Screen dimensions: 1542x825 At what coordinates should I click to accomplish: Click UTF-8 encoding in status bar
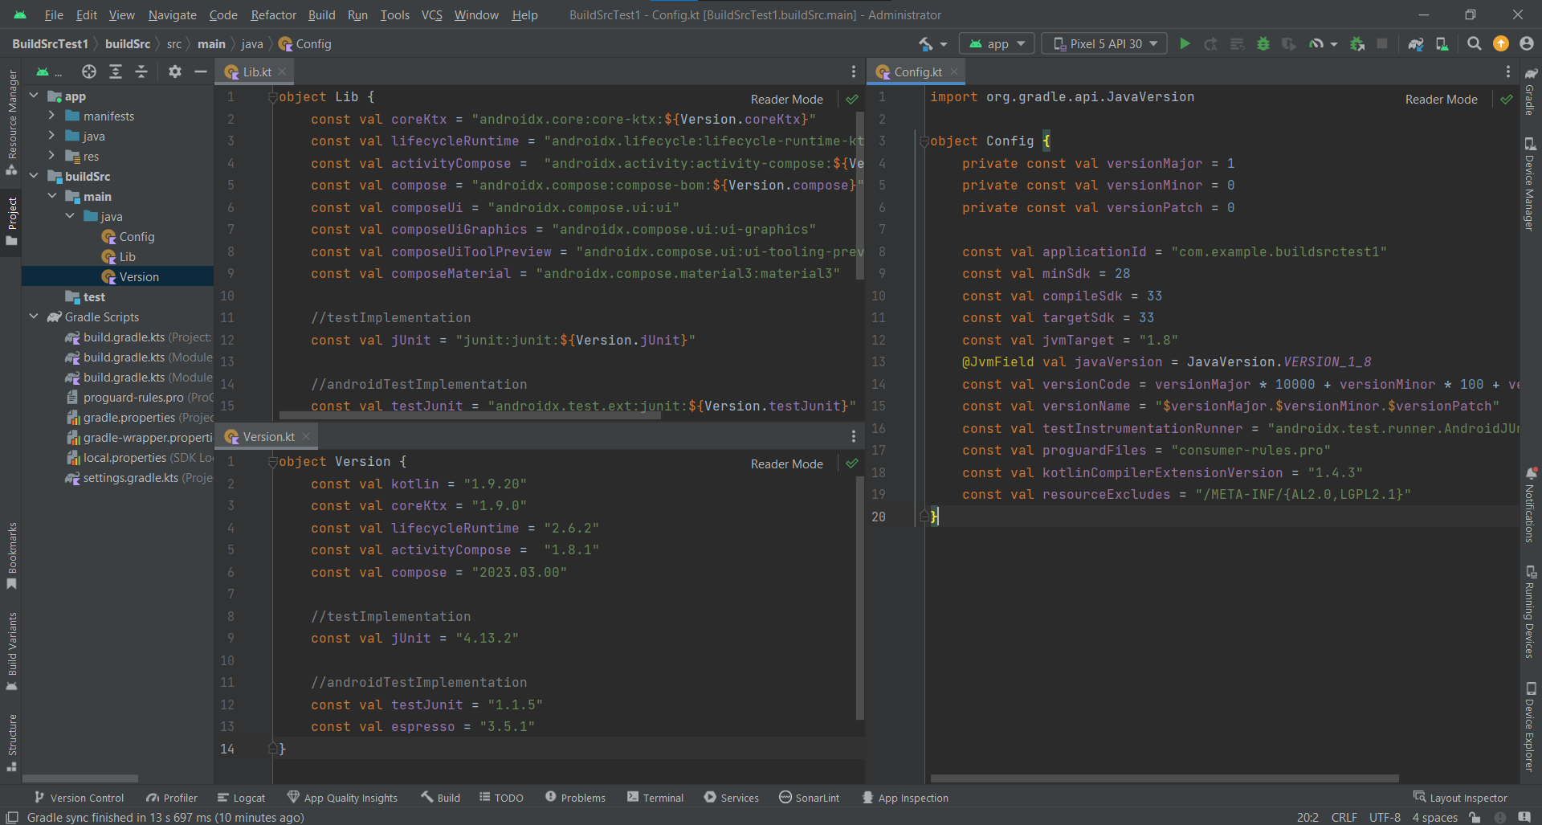1385,817
